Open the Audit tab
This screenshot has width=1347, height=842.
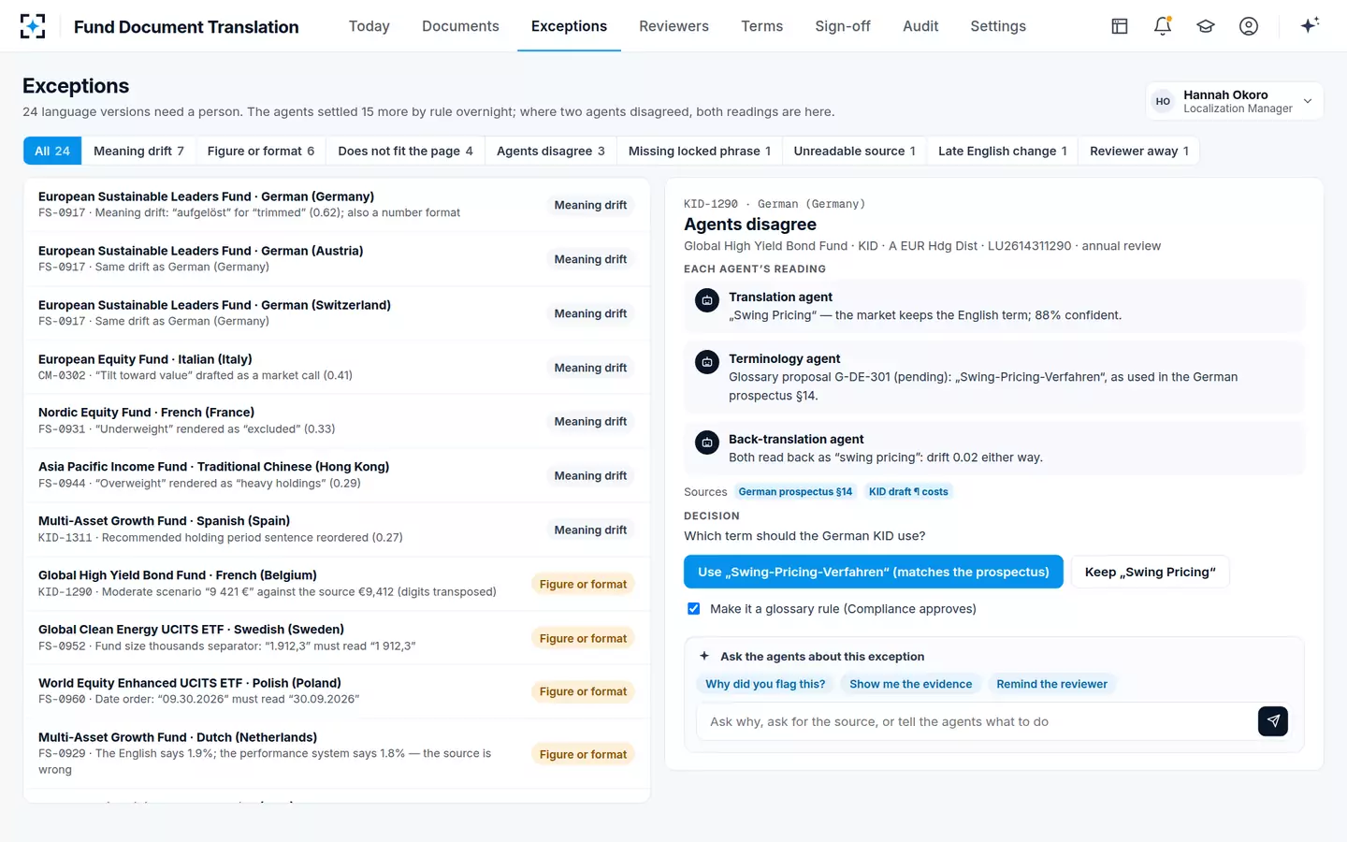[x=920, y=26]
